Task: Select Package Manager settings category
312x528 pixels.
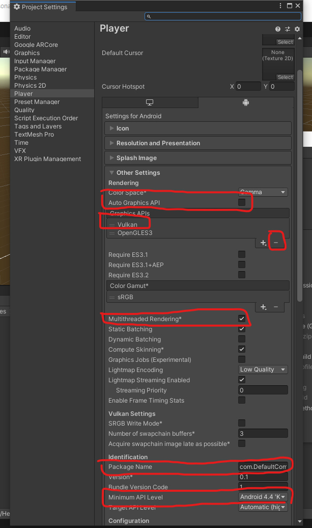Action: 40,69
